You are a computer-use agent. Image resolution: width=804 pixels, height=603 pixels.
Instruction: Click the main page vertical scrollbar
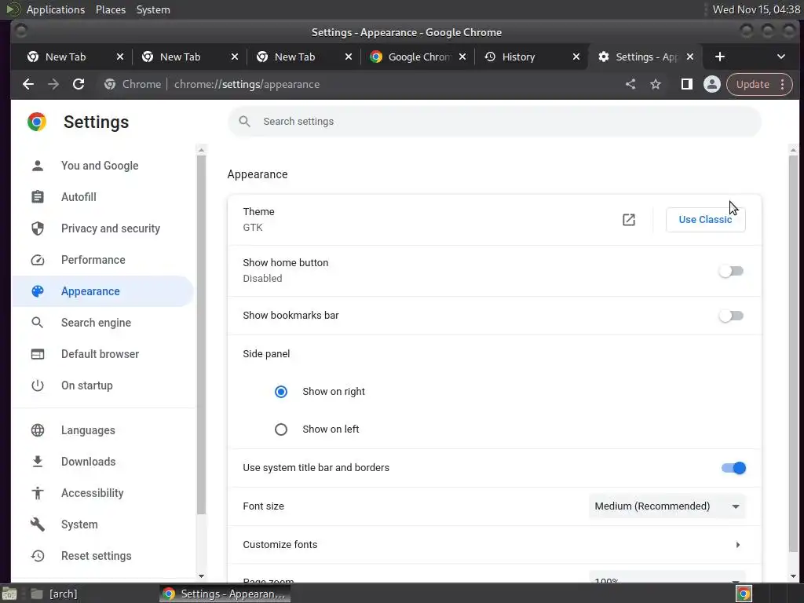tap(793, 353)
